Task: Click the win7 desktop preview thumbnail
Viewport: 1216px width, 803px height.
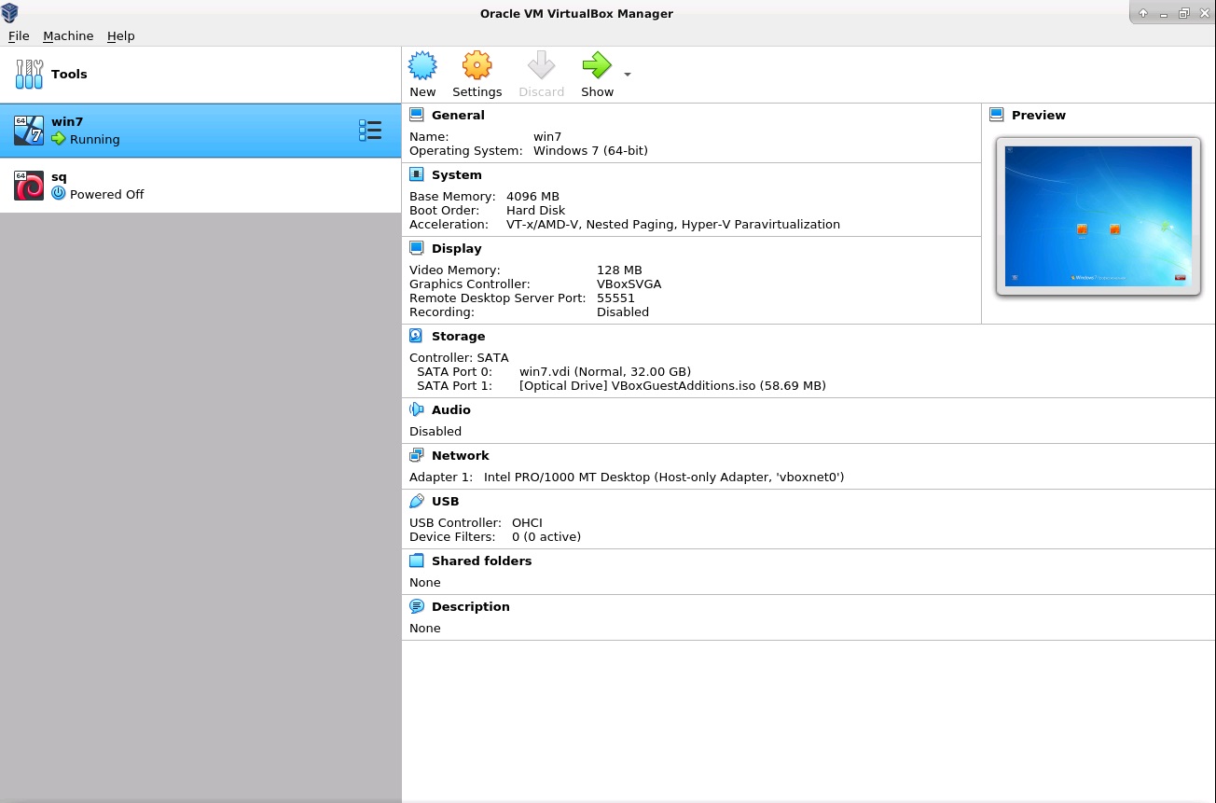Action: 1099,216
